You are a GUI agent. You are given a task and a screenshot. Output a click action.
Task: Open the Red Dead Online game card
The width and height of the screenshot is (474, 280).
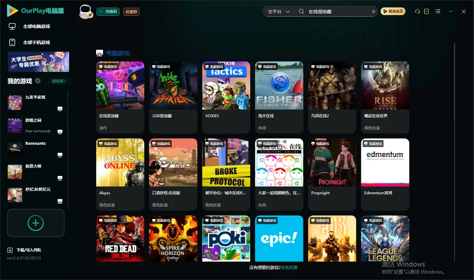pyautogui.click(x=120, y=238)
